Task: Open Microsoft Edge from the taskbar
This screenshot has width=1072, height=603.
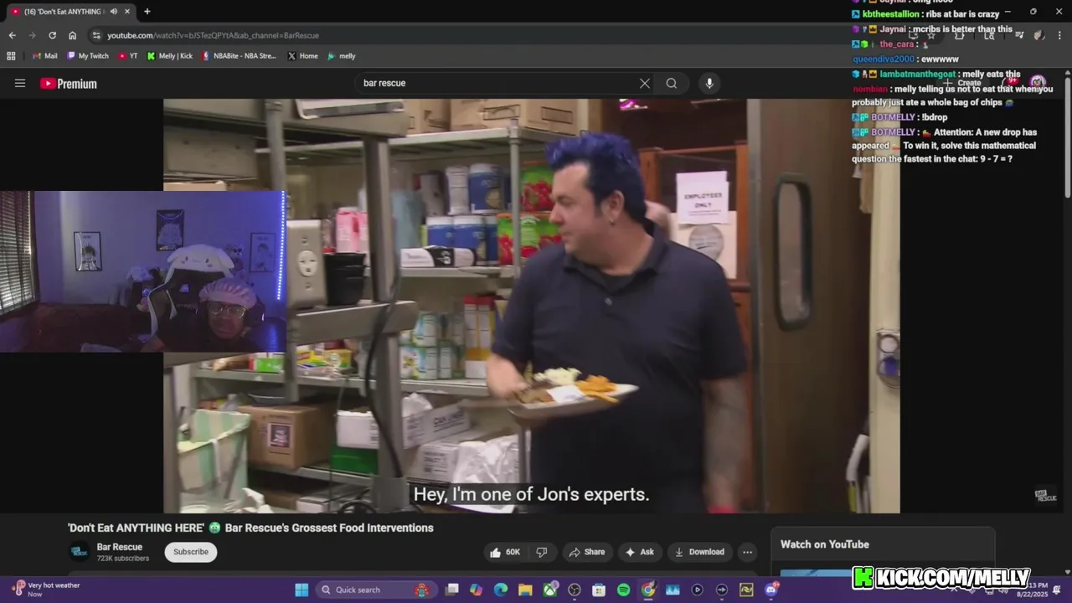Action: point(501,590)
